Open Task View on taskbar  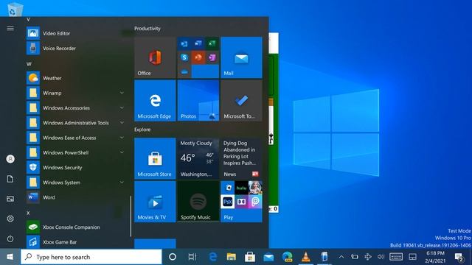192,257
